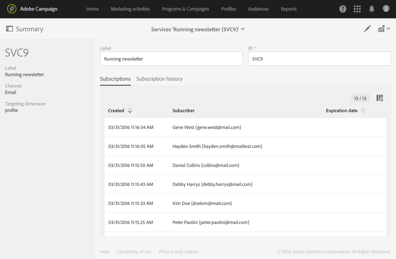Toggle sort order on the Subscriber column

(x=184, y=110)
